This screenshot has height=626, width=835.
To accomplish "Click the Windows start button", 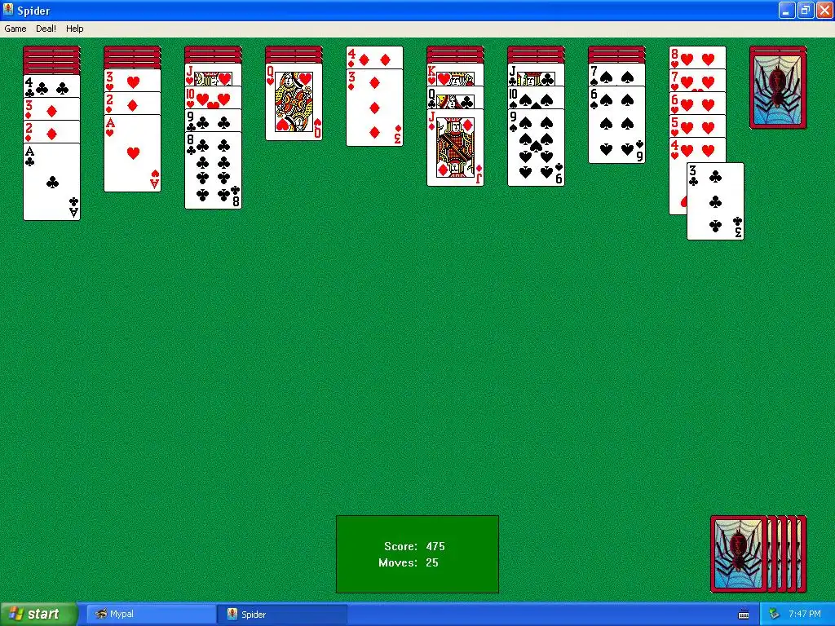I will (x=38, y=614).
